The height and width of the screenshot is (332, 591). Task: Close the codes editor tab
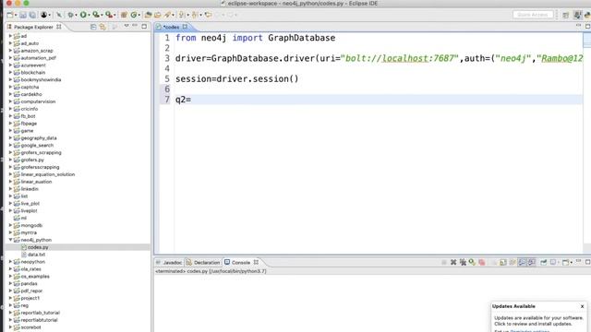(185, 27)
